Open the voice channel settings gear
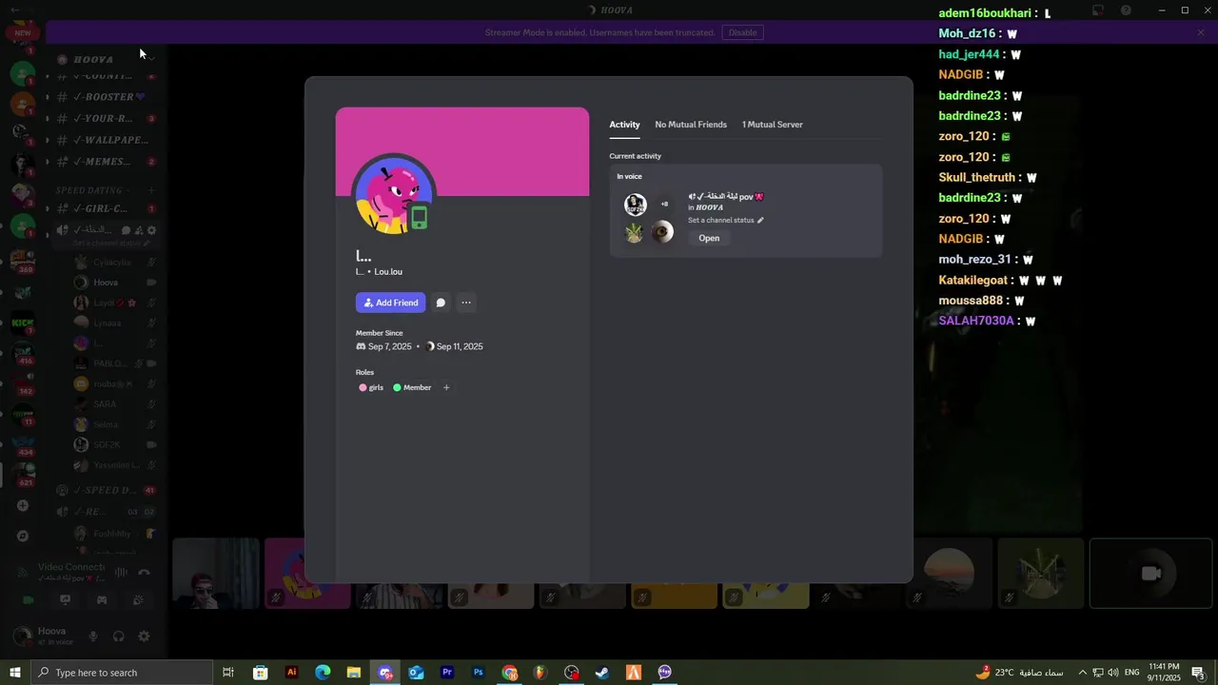Image resolution: width=1218 pixels, height=685 pixels. (151, 230)
